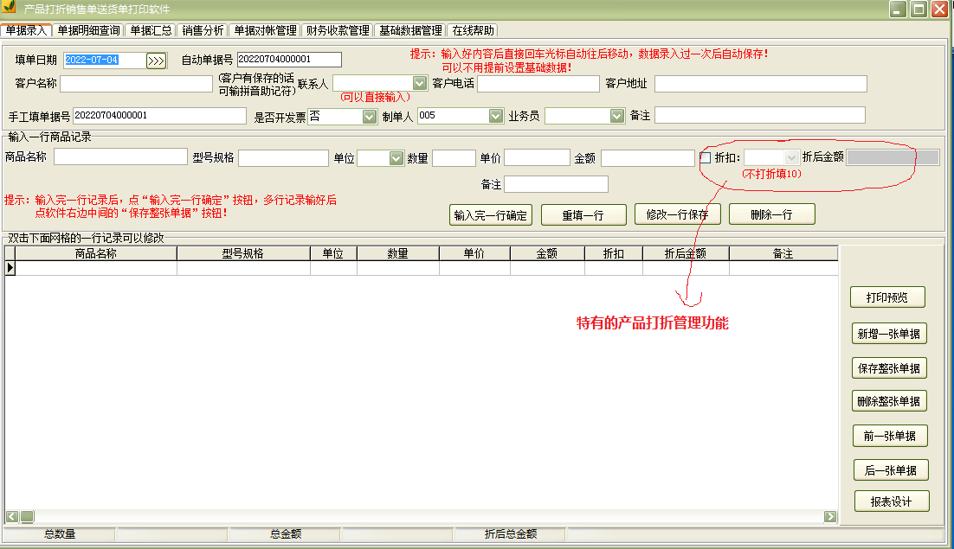The image size is (954, 549).
Task: Click the 输入完一行确定 button
Action: pyautogui.click(x=490, y=215)
